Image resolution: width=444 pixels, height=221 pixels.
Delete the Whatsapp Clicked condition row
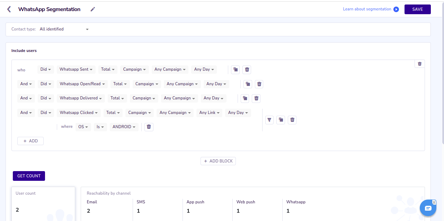(292, 120)
